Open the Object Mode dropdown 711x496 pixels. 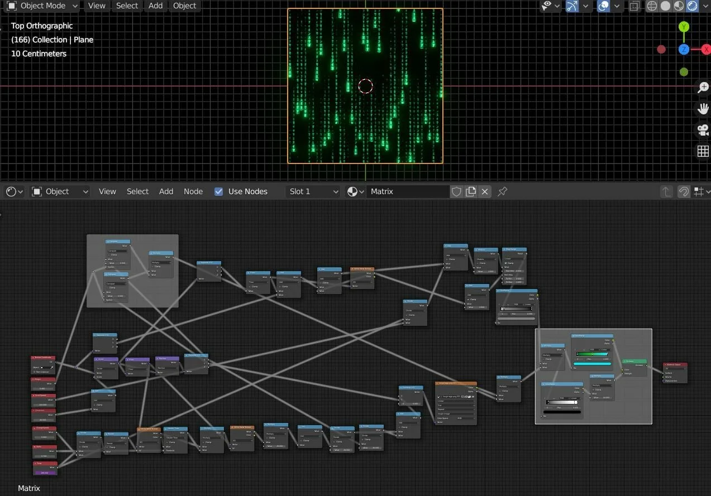point(42,6)
